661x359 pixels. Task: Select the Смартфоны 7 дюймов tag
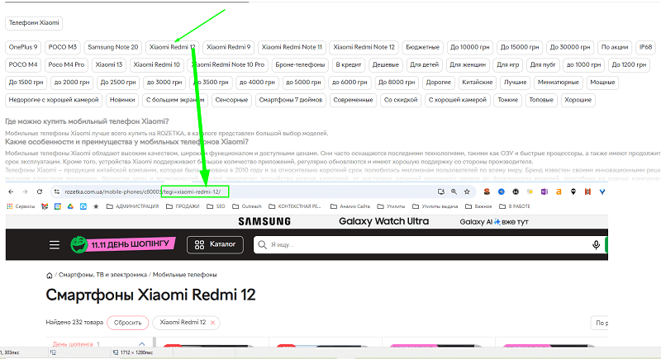coord(291,100)
